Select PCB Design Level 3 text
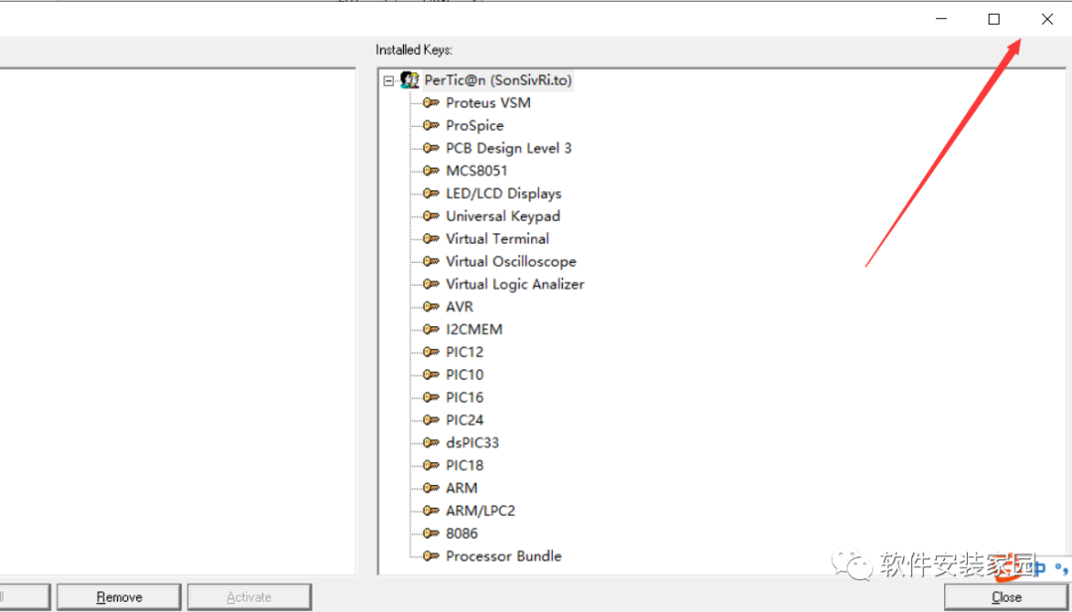The image size is (1072, 612). click(x=508, y=148)
